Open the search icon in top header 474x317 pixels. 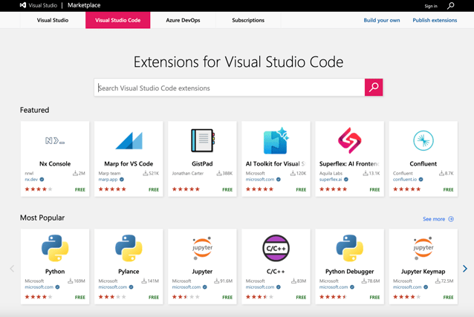coord(450,6)
